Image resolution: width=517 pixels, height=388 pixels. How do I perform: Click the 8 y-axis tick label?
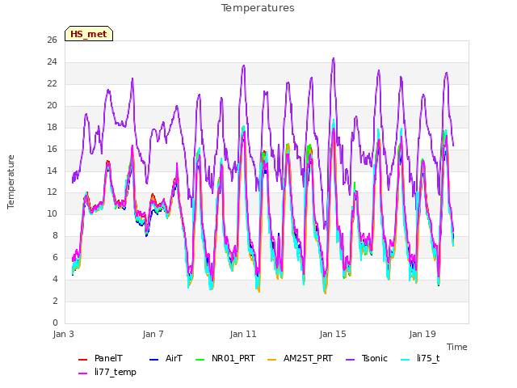[55, 235]
